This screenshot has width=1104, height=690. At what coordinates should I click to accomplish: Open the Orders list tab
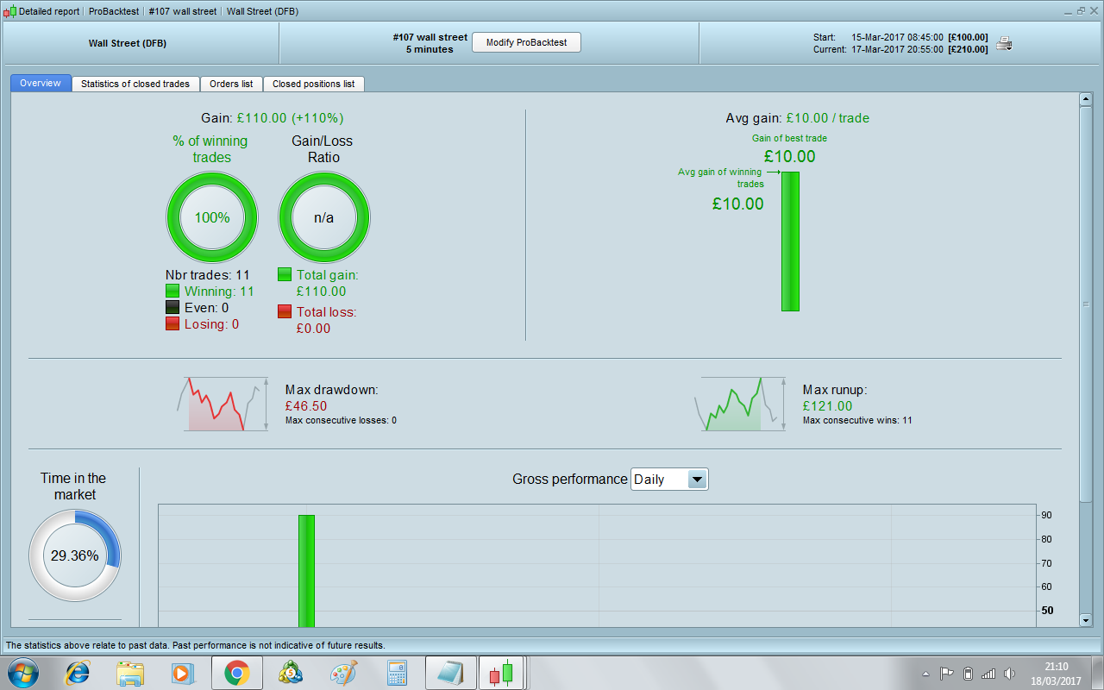click(x=231, y=84)
